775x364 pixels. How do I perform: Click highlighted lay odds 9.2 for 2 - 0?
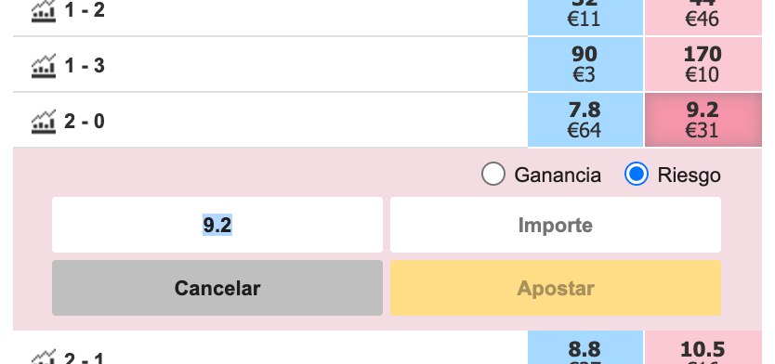(x=703, y=120)
